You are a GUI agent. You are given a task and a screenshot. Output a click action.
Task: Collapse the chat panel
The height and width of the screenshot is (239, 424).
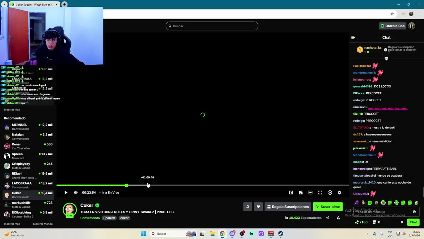[353, 38]
